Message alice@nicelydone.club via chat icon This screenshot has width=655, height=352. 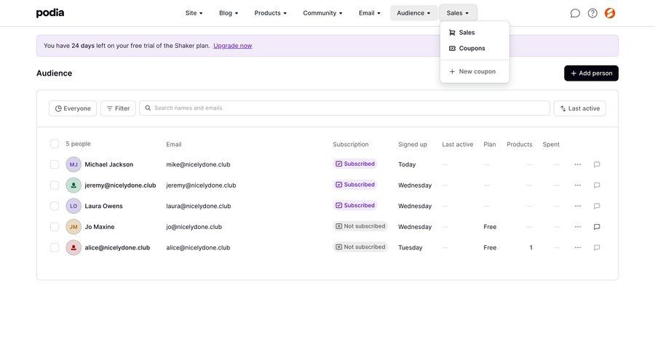coord(597,247)
